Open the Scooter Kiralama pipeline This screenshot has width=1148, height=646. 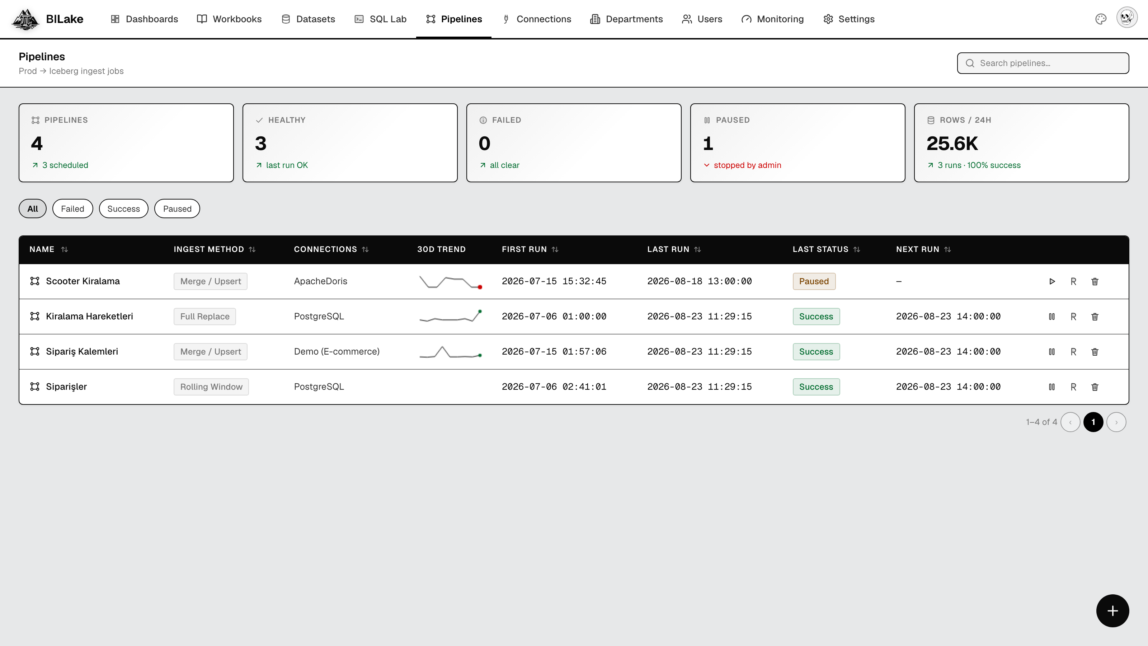(83, 281)
